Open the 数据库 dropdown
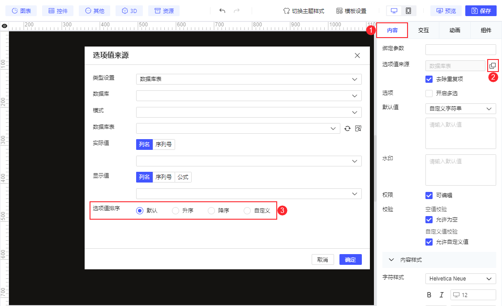The height and width of the screenshot is (306, 502). click(249, 95)
